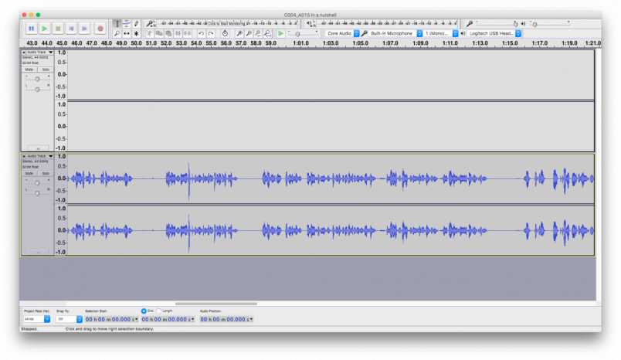The width and height of the screenshot is (621, 360).
Task: Zoom out with the toolbar magnifier
Action: 249,34
